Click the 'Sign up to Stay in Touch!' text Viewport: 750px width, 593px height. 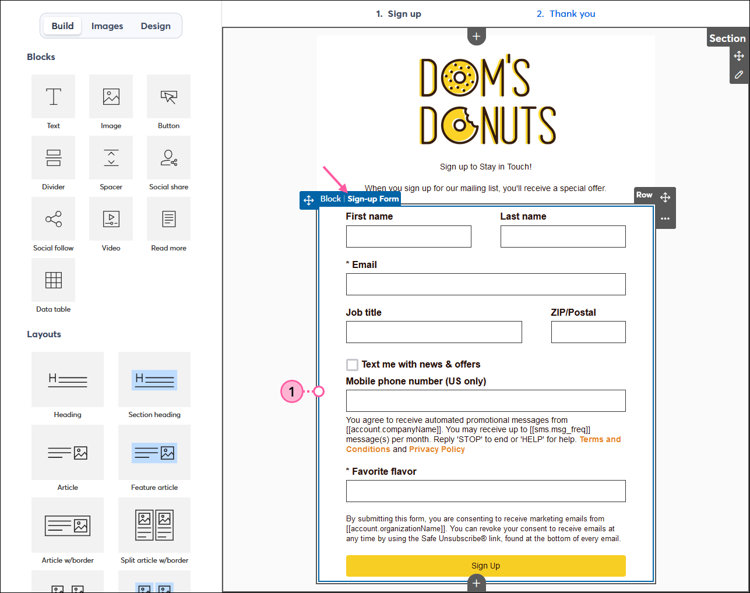486,167
